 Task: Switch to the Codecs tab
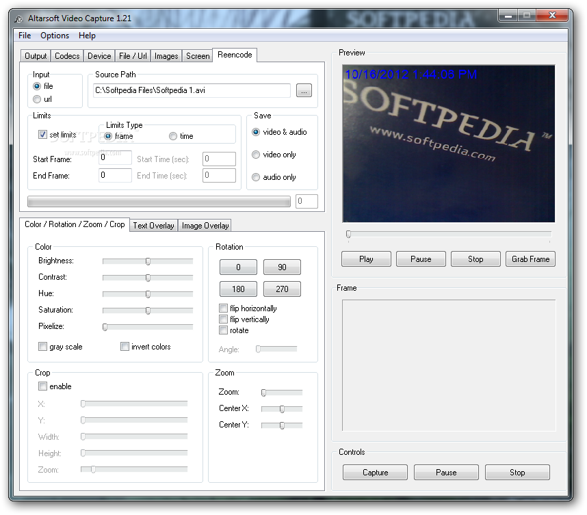[67, 56]
